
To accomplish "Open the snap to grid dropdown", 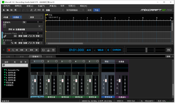I will [x=75, y=10].
